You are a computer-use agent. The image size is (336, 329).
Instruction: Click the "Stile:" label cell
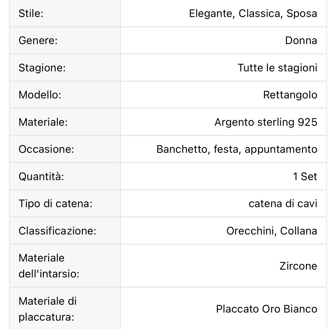pos(31,13)
